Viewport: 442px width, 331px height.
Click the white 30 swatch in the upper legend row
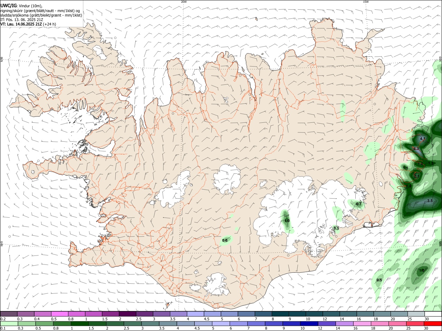433,314
